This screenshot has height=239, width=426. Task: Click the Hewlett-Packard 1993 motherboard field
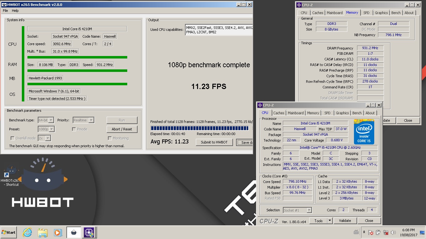pos(46,78)
